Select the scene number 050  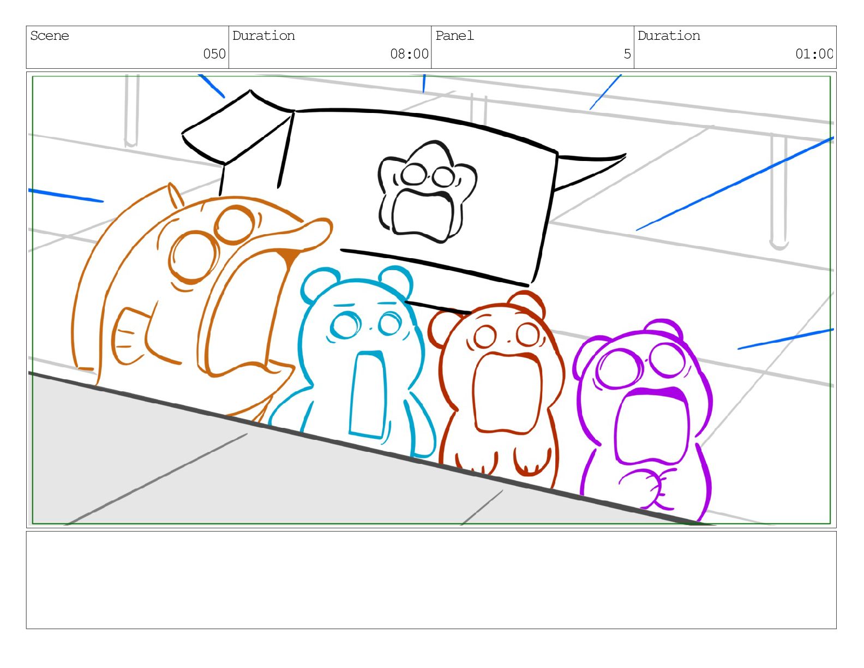point(214,54)
